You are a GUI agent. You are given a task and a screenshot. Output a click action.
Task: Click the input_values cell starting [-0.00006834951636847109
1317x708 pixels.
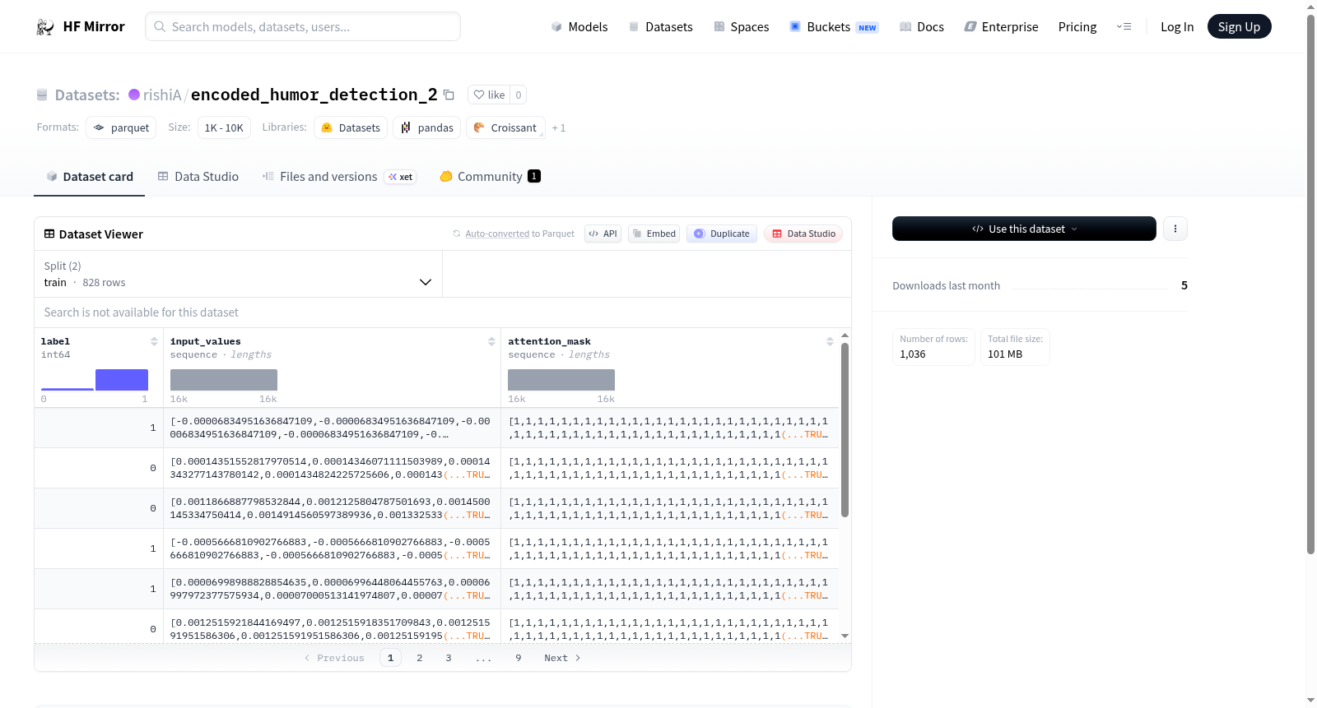click(332, 428)
